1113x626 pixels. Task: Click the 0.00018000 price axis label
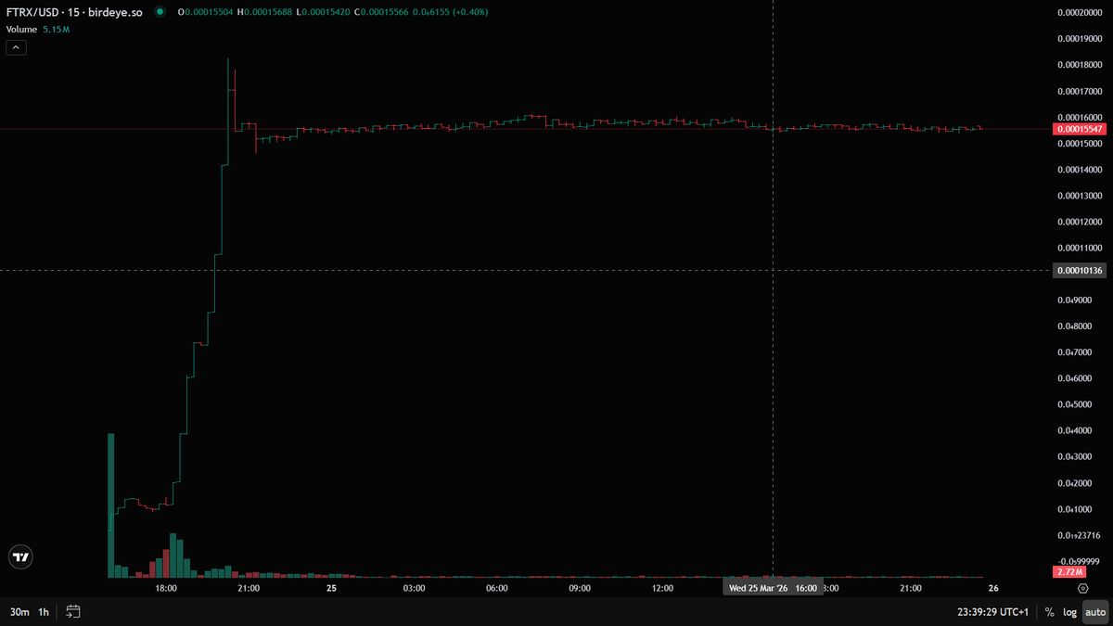(x=1079, y=66)
